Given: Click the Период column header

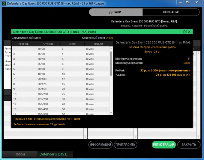Looking at the screenshot, I should point(98,44).
